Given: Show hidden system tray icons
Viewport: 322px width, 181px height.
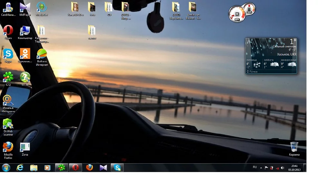Looking at the screenshot, I should point(261,168).
